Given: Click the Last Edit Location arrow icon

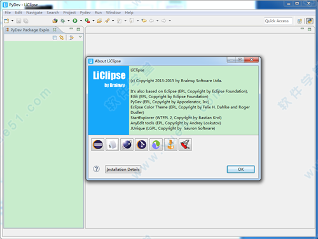Looking at the screenshot, I should [144, 20].
